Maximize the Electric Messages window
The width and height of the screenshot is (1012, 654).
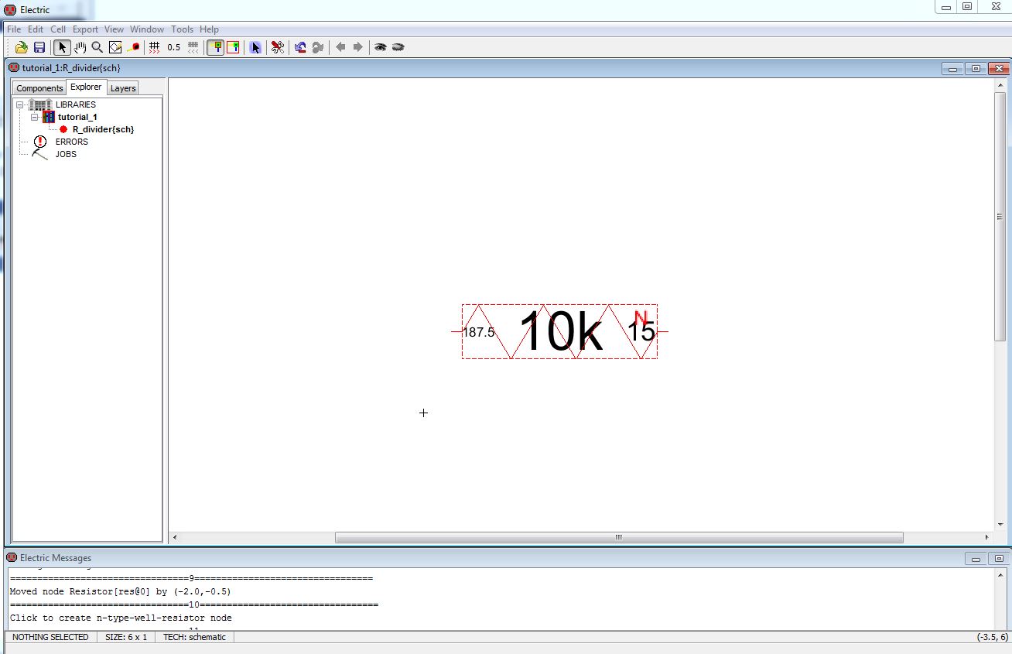[x=999, y=559]
